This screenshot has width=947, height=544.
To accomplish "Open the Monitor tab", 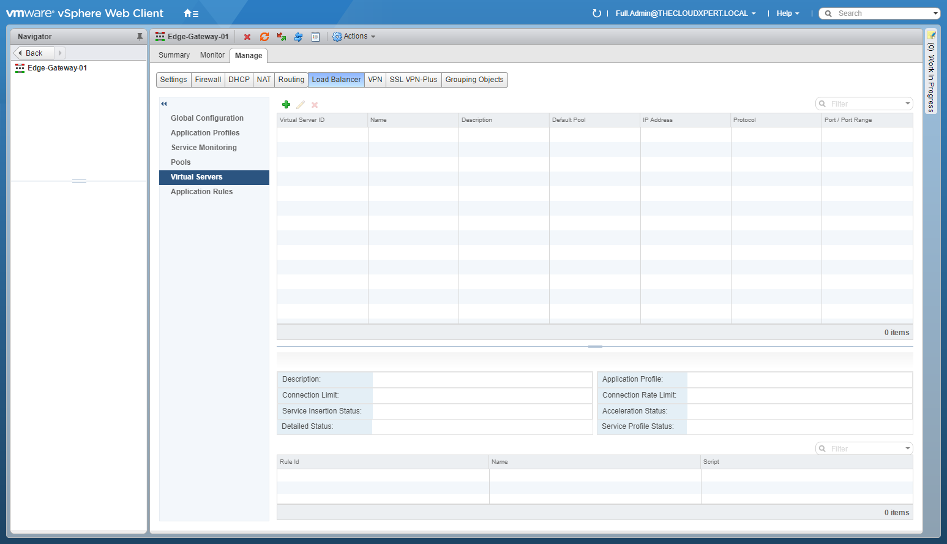I will tap(212, 55).
